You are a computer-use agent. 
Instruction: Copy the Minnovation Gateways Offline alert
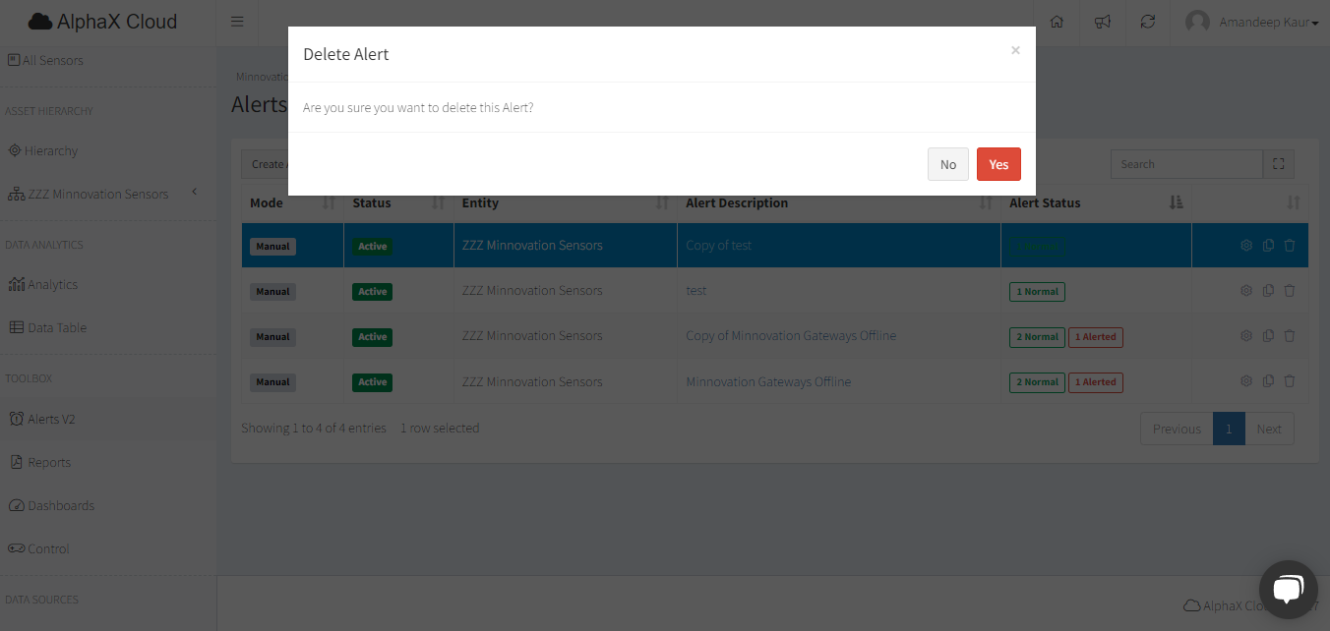tap(1268, 381)
